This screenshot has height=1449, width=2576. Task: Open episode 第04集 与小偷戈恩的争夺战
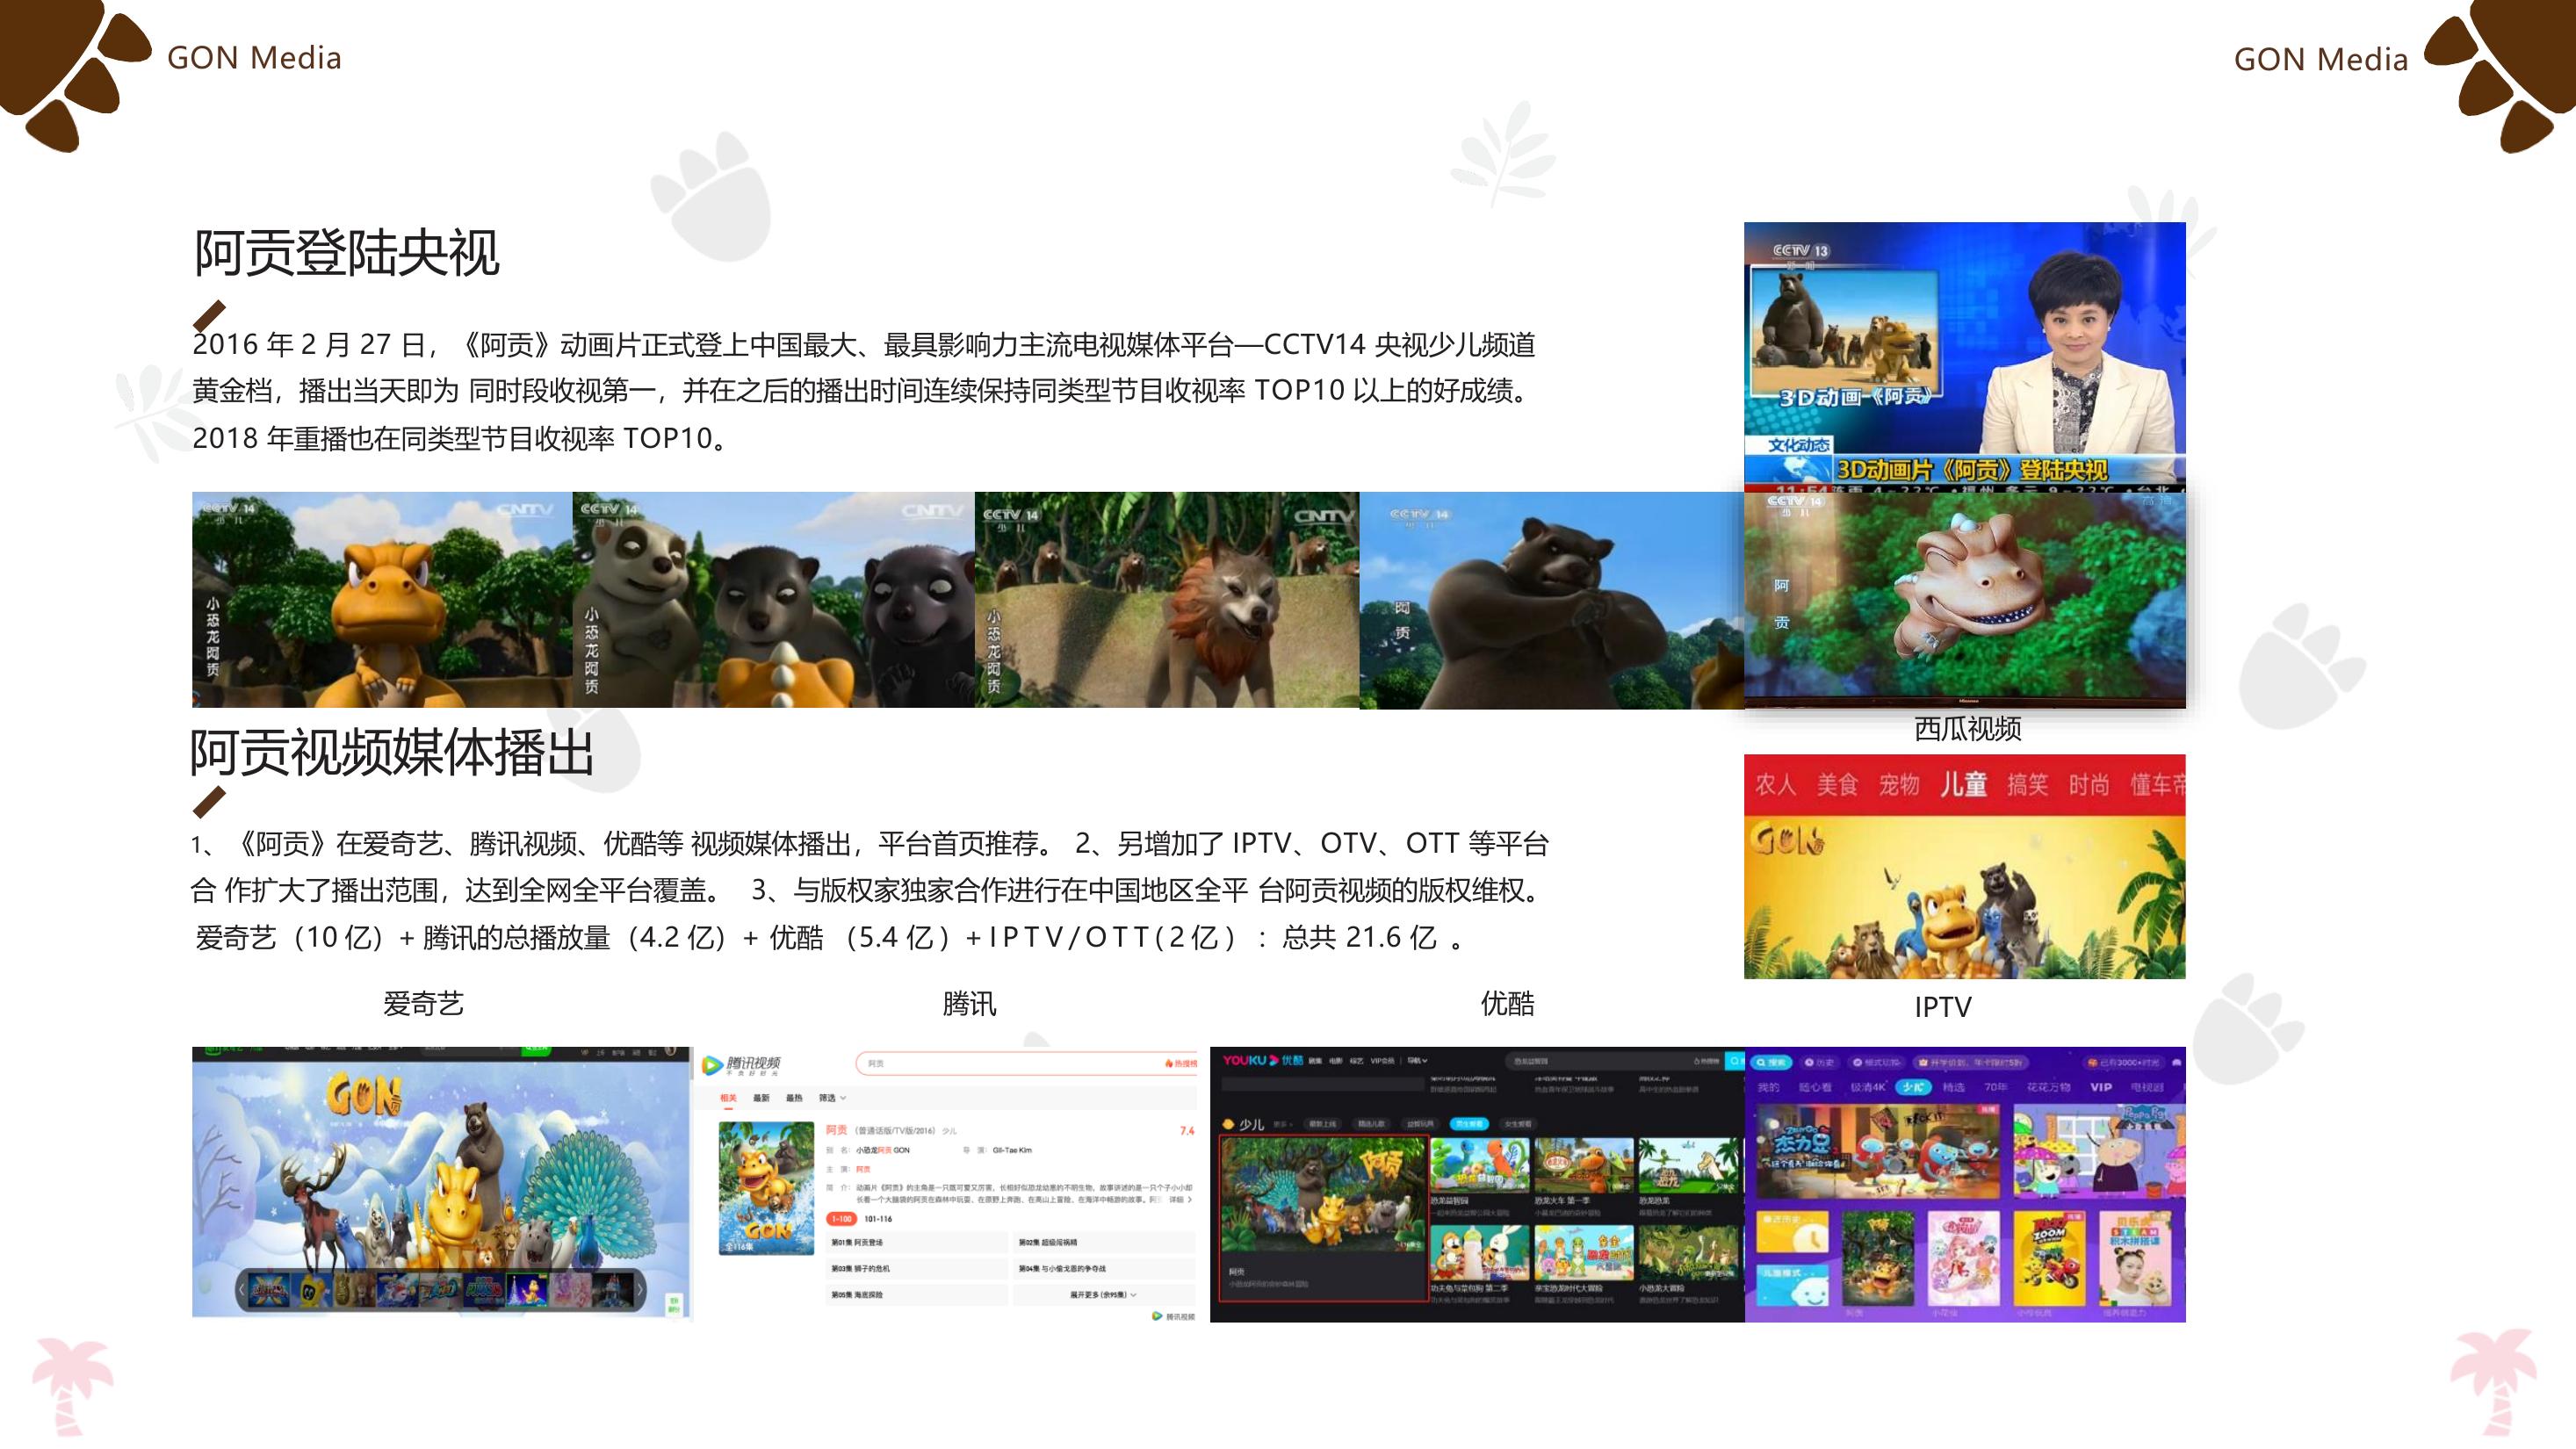click(x=1105, y=1269)
